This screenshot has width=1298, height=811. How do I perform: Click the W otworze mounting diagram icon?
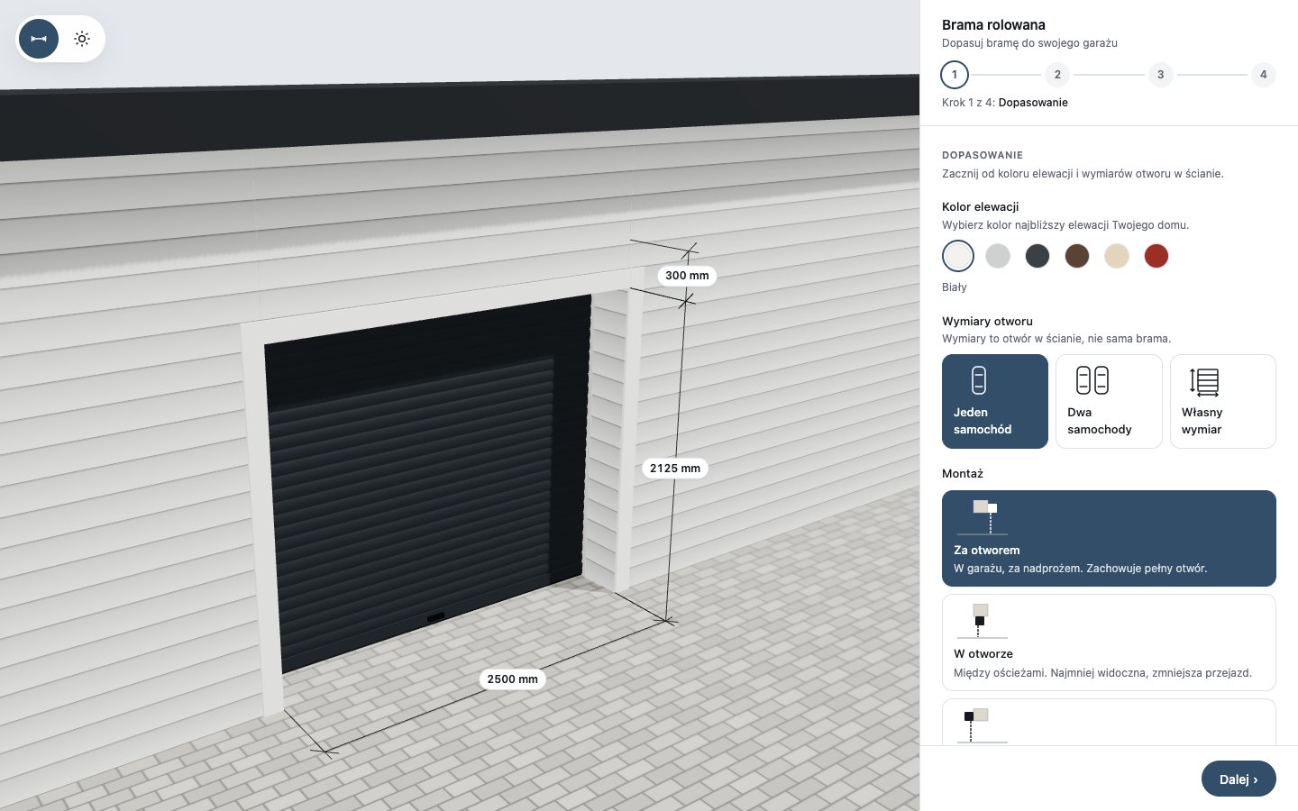coord(983,621)
